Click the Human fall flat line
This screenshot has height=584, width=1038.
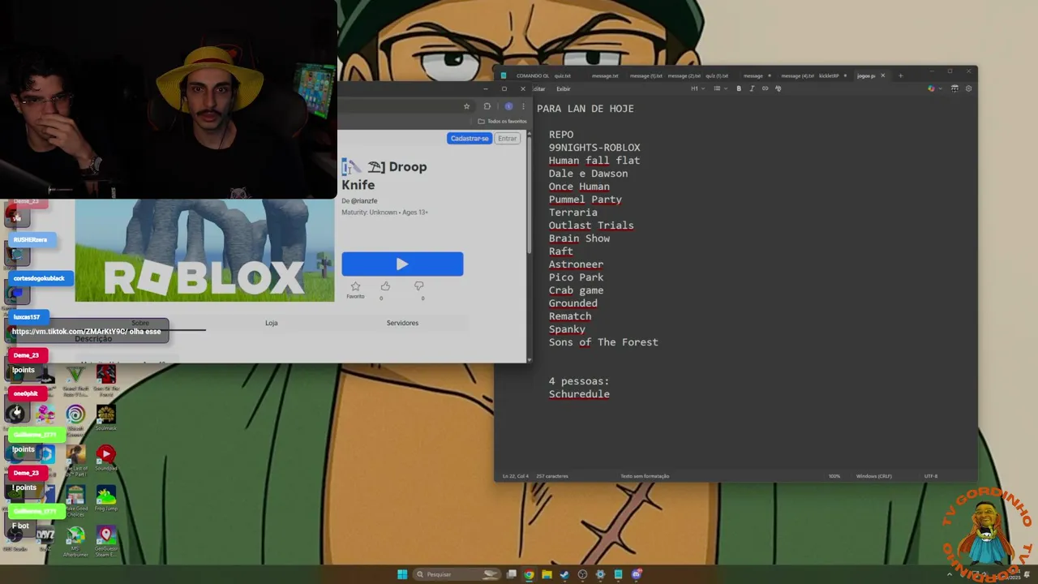[x=594, y=161]
